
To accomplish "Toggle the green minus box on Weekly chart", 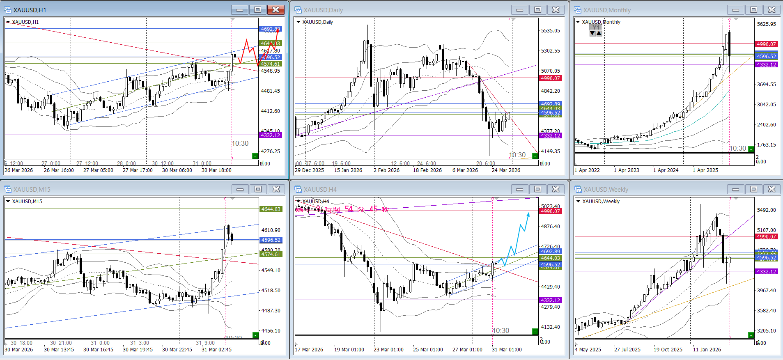I will 751,335.
